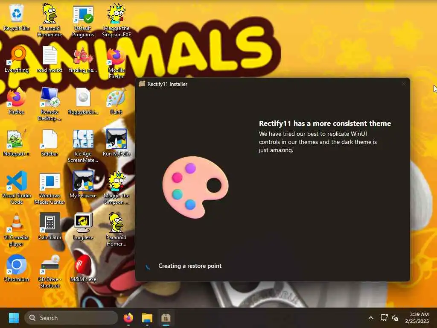Launch Visual Studio Code shortcut

[17, 187]
